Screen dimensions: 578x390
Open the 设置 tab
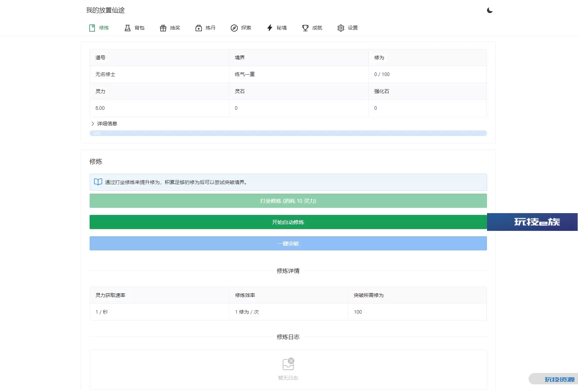pos(348,28)
